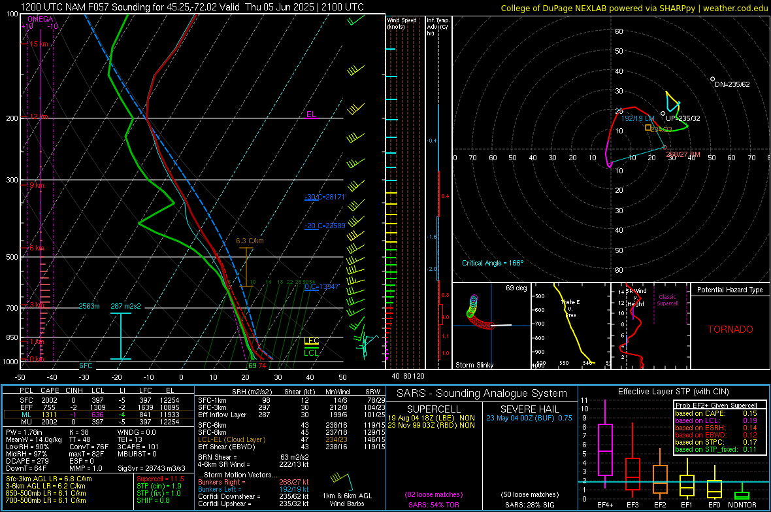Click the green LCL label on the skew-T
This screenshot has height=512, width=771.
click(x=311, y=352)
